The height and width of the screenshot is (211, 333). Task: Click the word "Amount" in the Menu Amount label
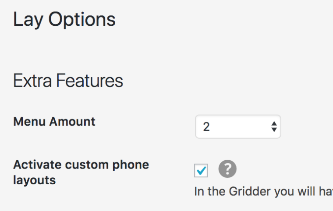coord(72,121)
